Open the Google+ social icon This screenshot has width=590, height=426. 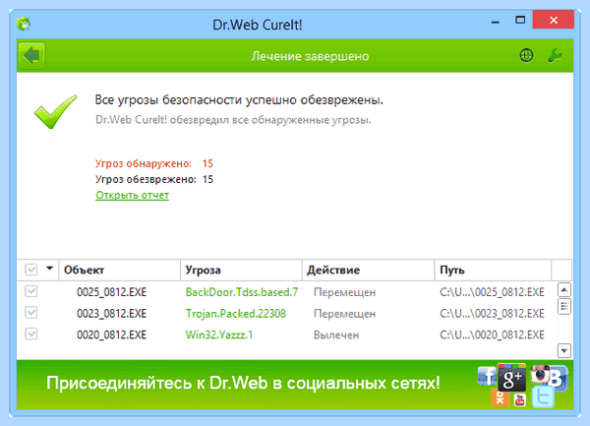click(x=511, y=378)
